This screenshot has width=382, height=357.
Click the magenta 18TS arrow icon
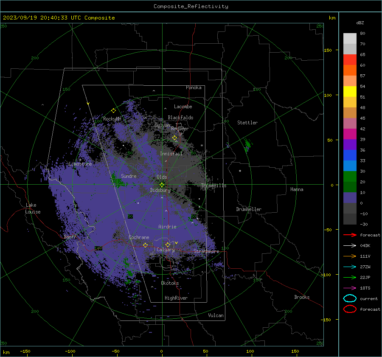(x=350, y=288)
